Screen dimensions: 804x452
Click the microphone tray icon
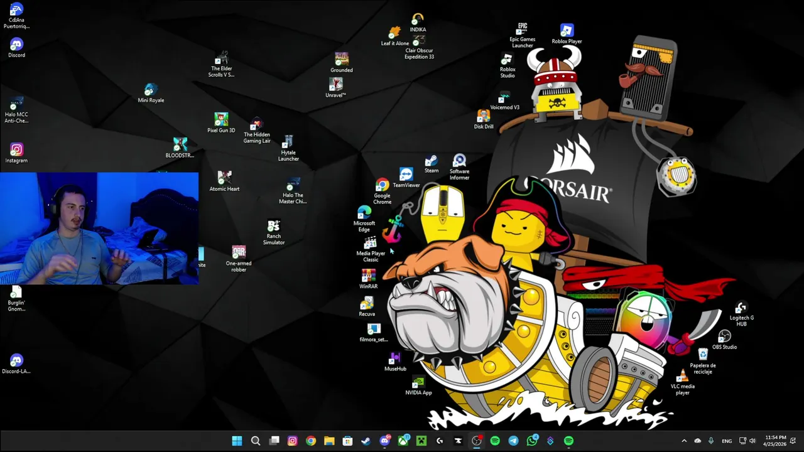[x=710, y=441]
